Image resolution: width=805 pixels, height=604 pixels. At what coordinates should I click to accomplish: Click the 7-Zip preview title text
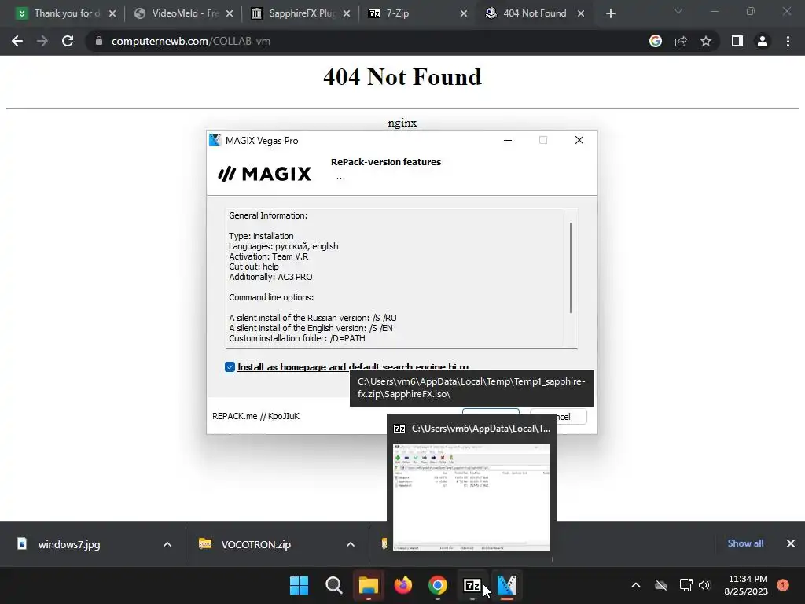coord(481,429)
